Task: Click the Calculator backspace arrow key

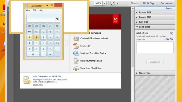Action: point(29,31)
